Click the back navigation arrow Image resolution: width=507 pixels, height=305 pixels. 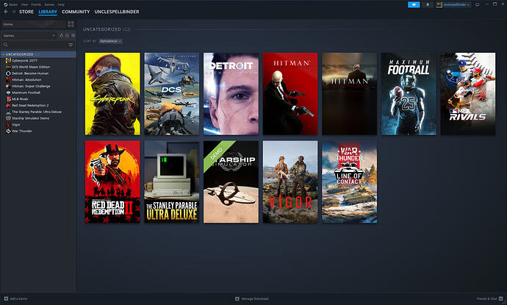tap(5, 12)
